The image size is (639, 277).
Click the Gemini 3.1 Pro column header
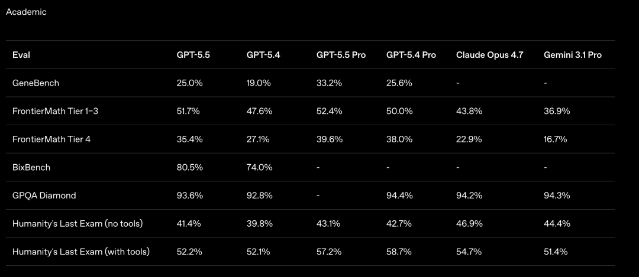coord(572,55)
